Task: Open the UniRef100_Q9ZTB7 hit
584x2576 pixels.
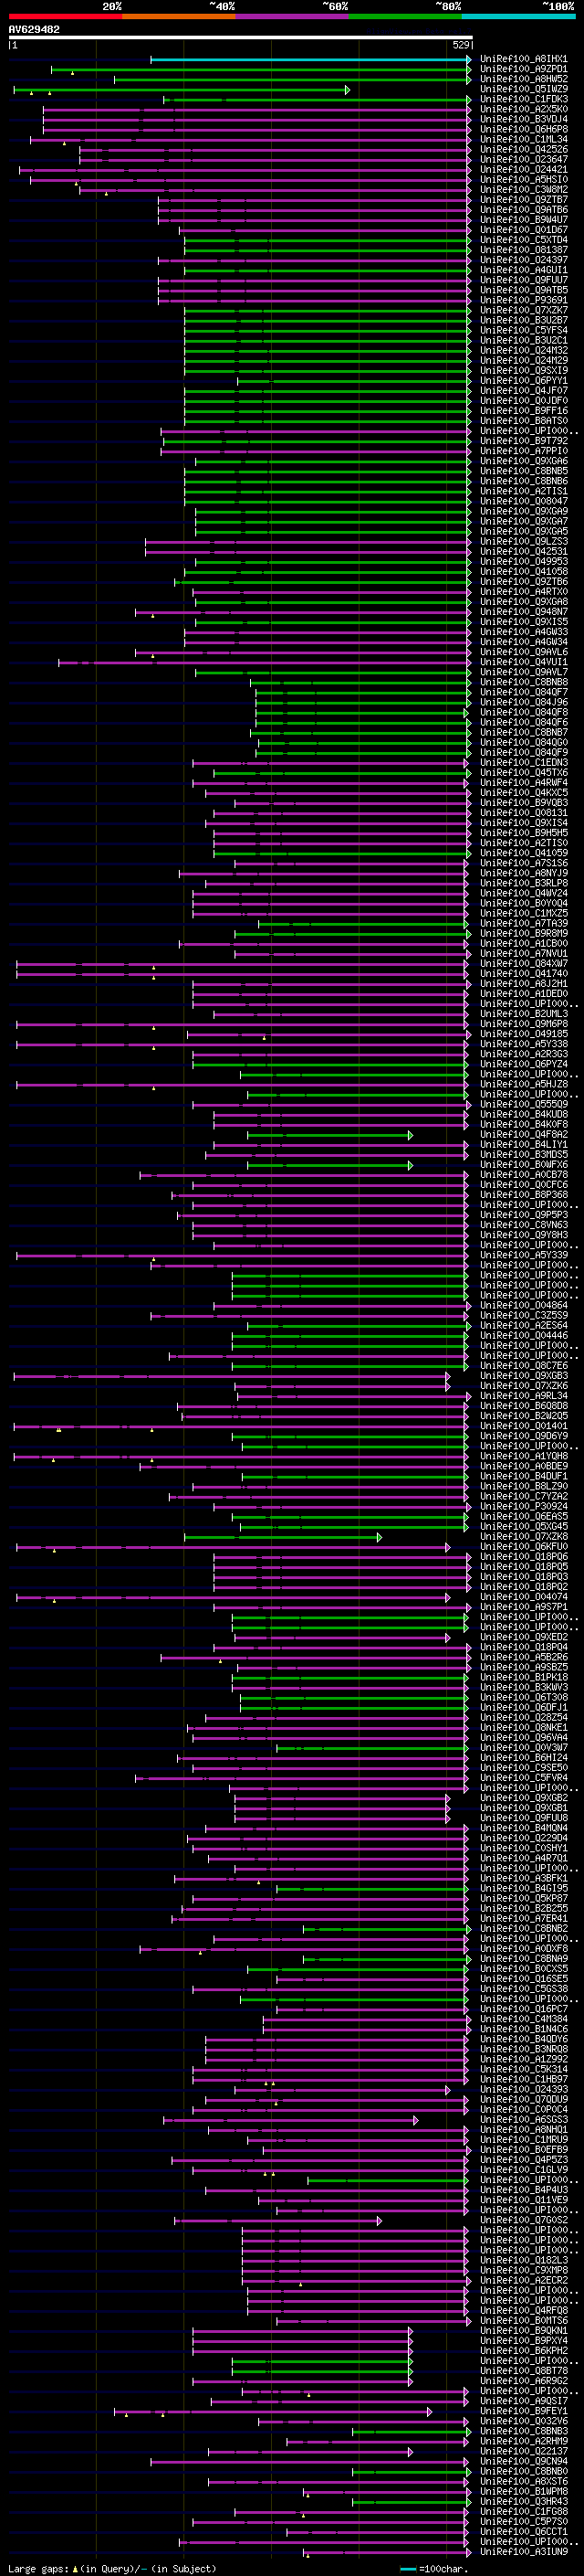Action: 524,200
